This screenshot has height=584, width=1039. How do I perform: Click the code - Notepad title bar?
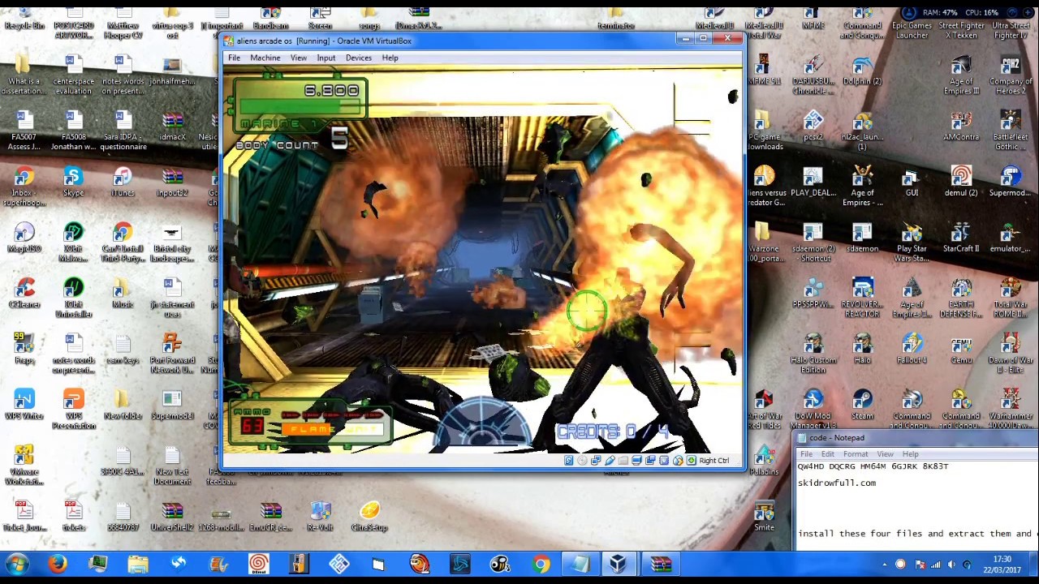(x=916, y=438)
